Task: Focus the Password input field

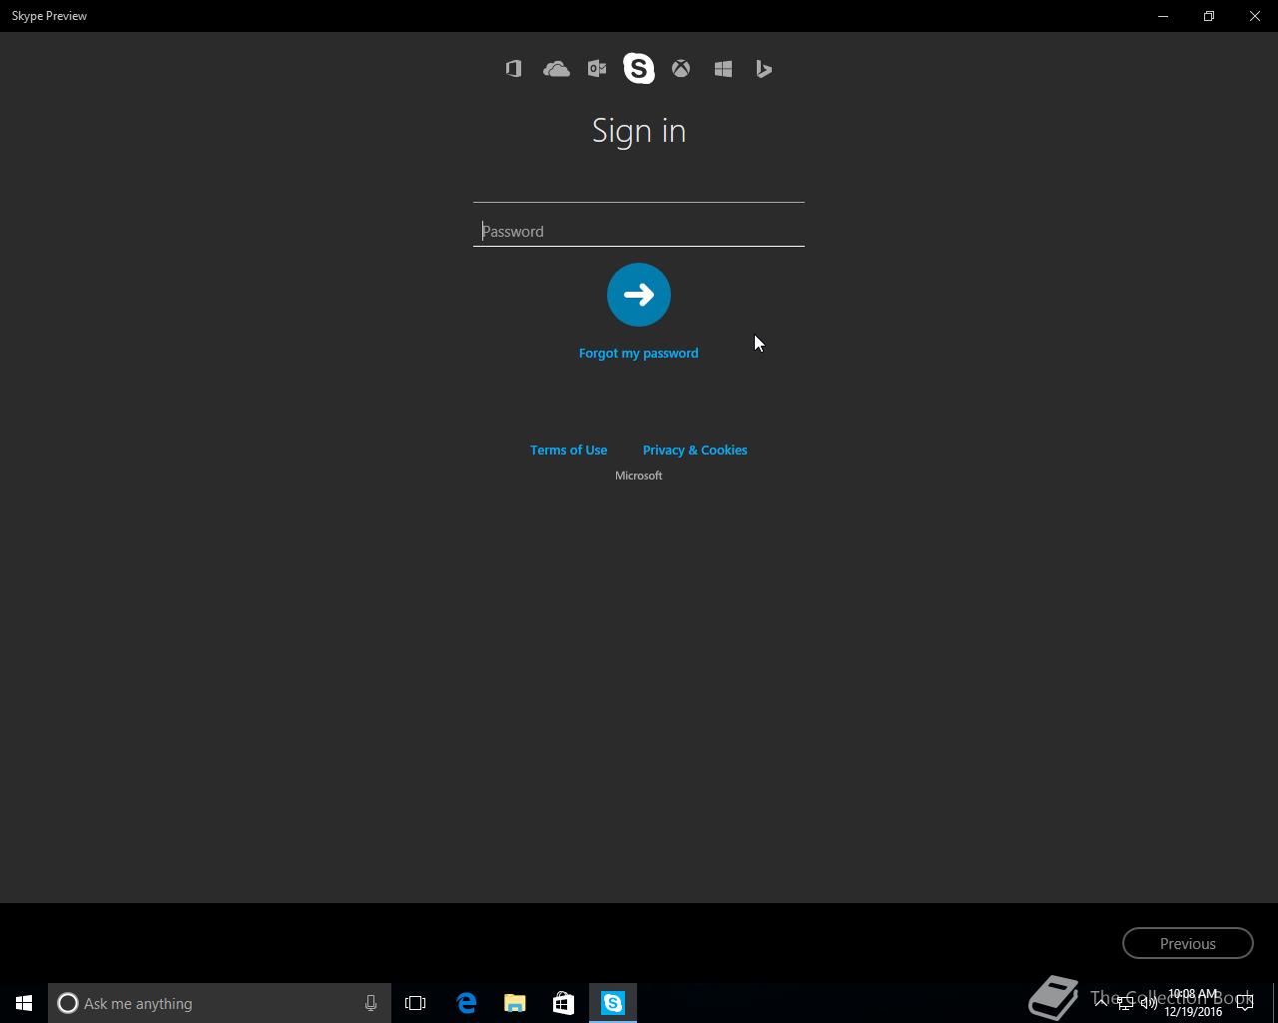Action: (639, 232)
